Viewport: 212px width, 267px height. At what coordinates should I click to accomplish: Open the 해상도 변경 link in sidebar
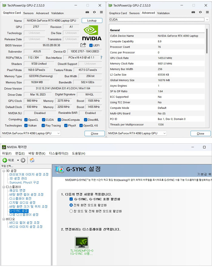(18, 190)
